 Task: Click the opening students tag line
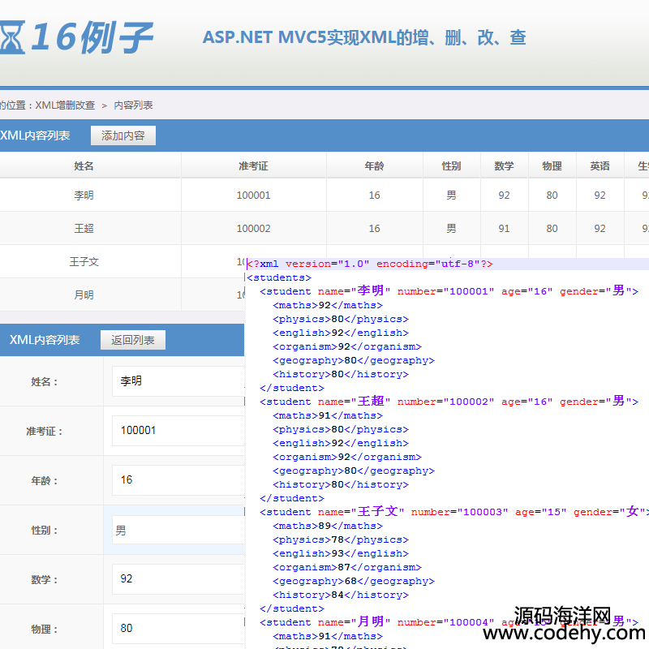tap(279, 277)
